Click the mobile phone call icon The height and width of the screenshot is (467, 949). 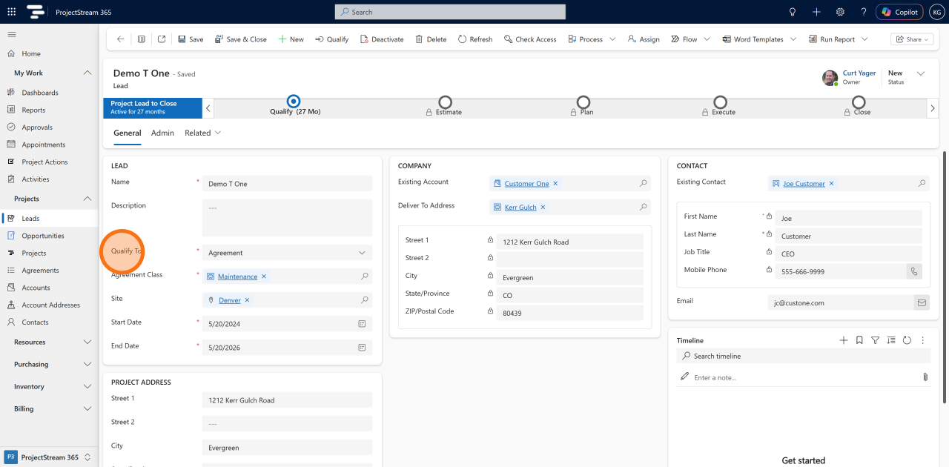914,271
